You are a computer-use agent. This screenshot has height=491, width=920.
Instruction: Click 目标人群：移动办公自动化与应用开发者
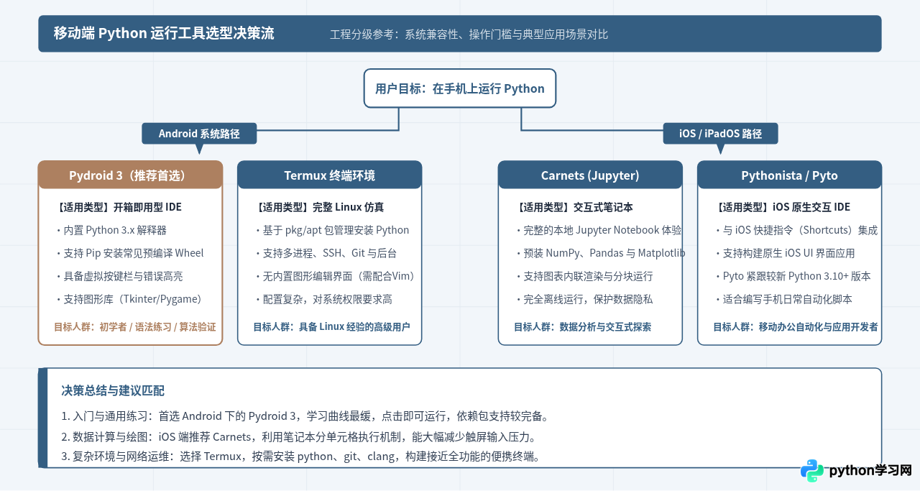coord(796,326)
